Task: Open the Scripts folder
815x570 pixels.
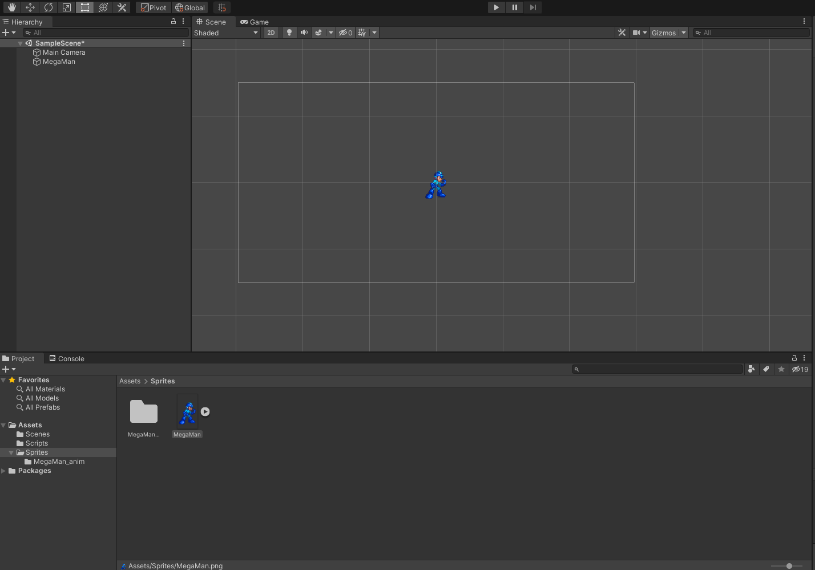Action: pos(33,443)
